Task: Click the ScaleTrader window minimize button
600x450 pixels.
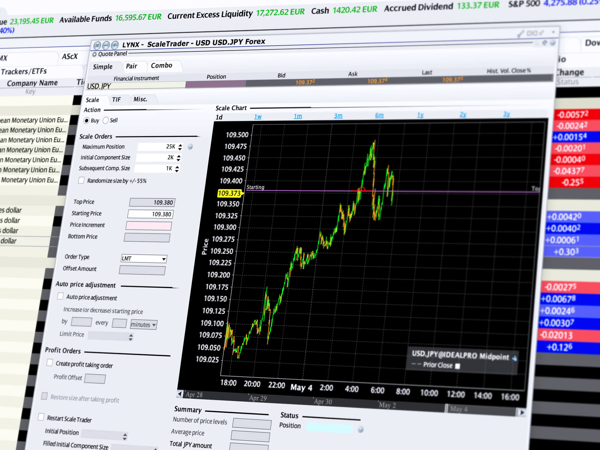Action: point(106,45)
